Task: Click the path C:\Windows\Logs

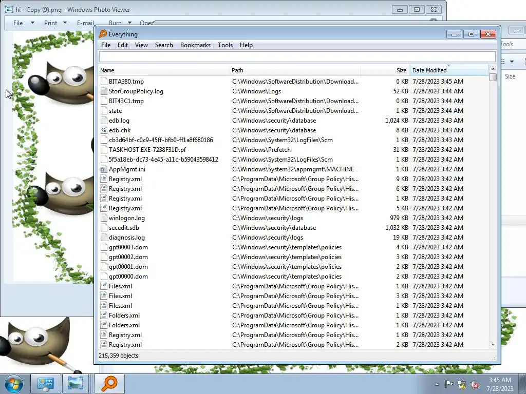Action: (x=257, y=91)
